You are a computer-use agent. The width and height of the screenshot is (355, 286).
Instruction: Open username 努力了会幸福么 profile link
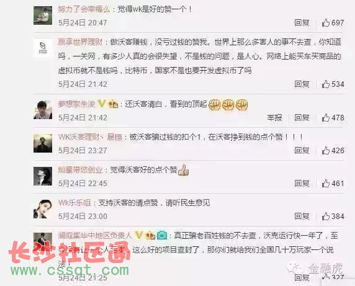(x=84, y=9)
